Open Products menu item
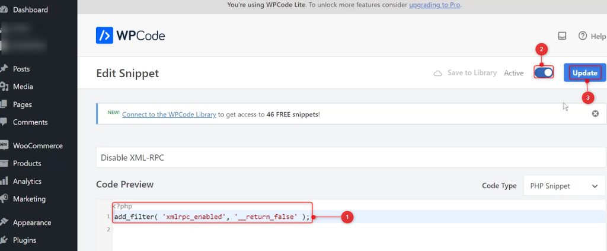The height and width of the screenshot is (251, 607). coord(27,163)
